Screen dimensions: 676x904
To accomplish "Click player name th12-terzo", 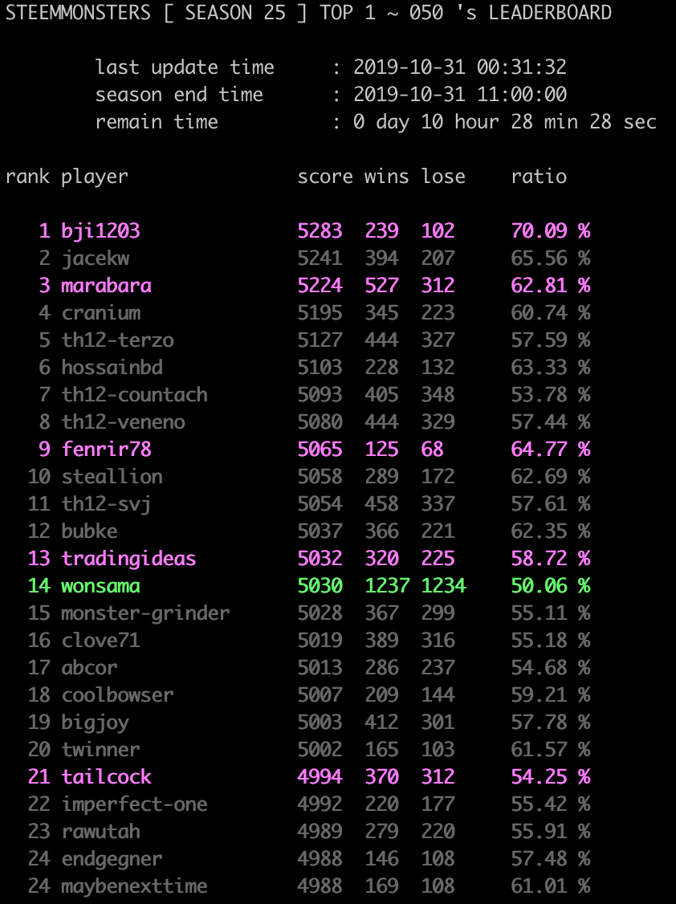I will 117,340.
